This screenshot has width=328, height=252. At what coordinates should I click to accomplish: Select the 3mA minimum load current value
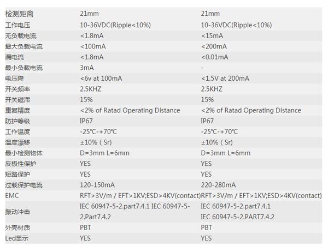(x=86, y=68)
